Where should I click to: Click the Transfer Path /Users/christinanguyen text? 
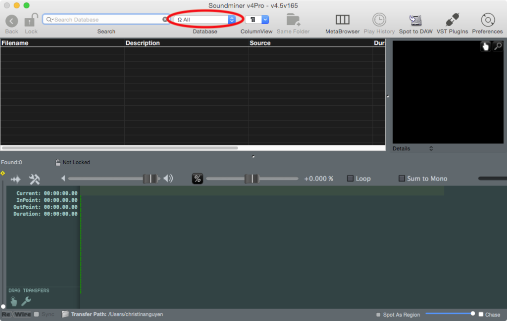click(117, 314)
